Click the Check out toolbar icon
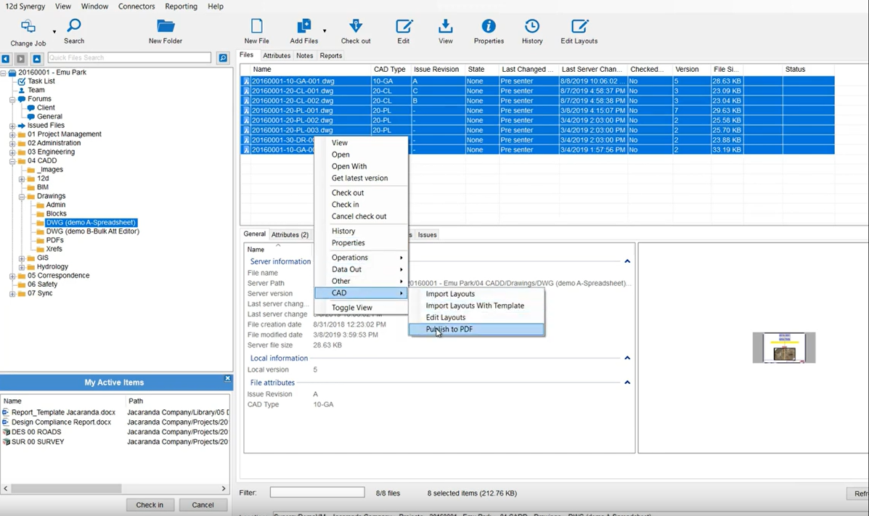This screenshot has height=516, width=869. click(355, 28)
